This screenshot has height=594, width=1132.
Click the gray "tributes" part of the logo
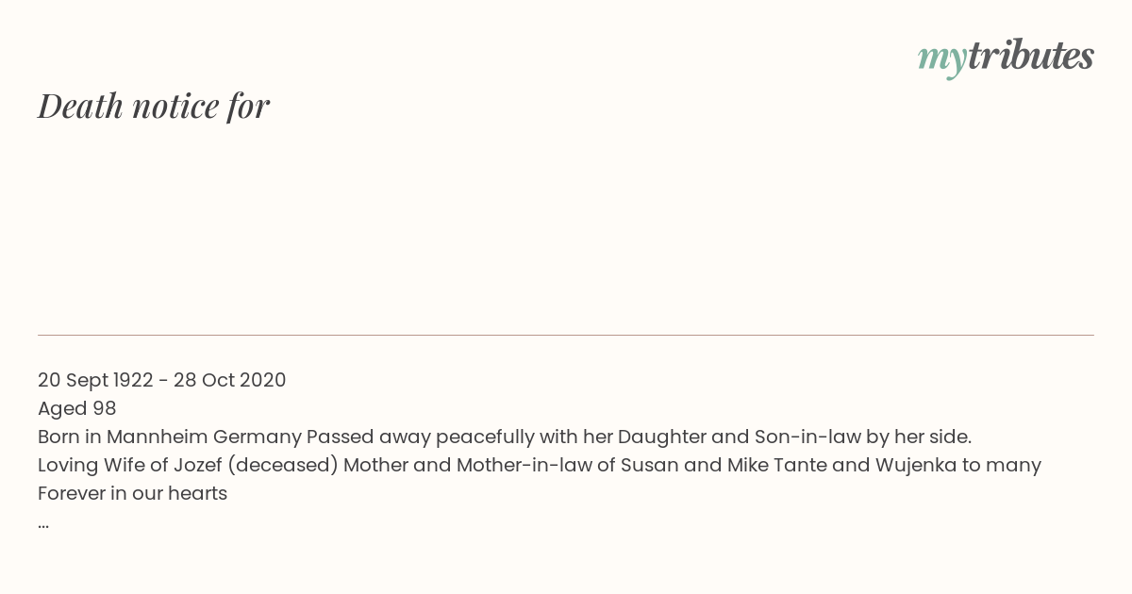[x=1030, y=55]
